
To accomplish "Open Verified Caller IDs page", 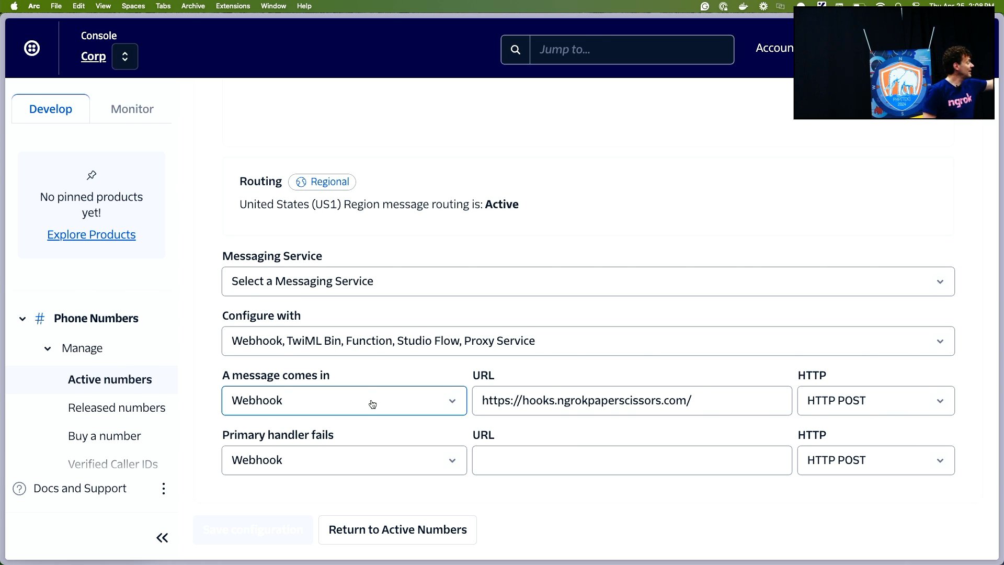I will coord(113,464).
